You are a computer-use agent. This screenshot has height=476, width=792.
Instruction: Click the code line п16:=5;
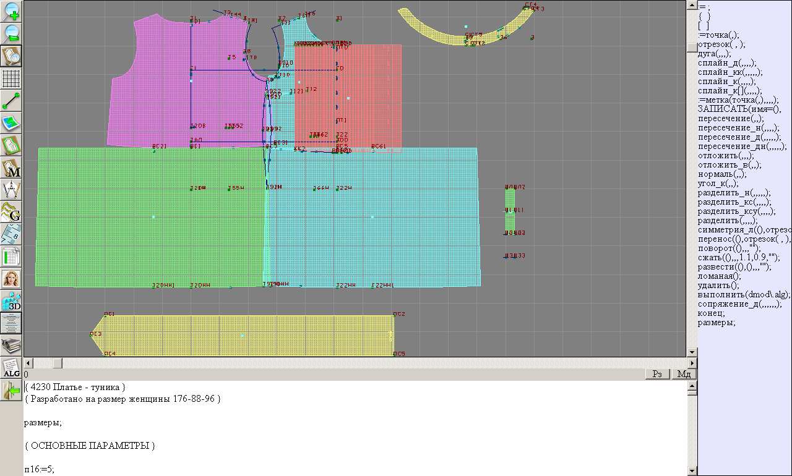click(x=40, y=469)
